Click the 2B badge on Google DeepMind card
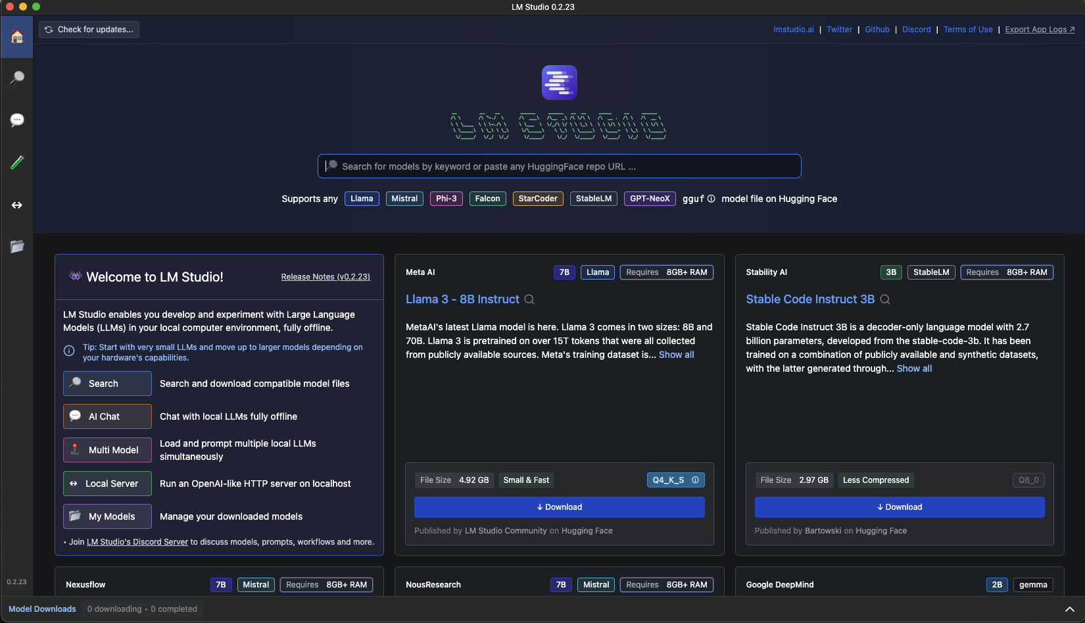Image resolution: width=1085 pixels, height=623 pixels. coord(997,585)
